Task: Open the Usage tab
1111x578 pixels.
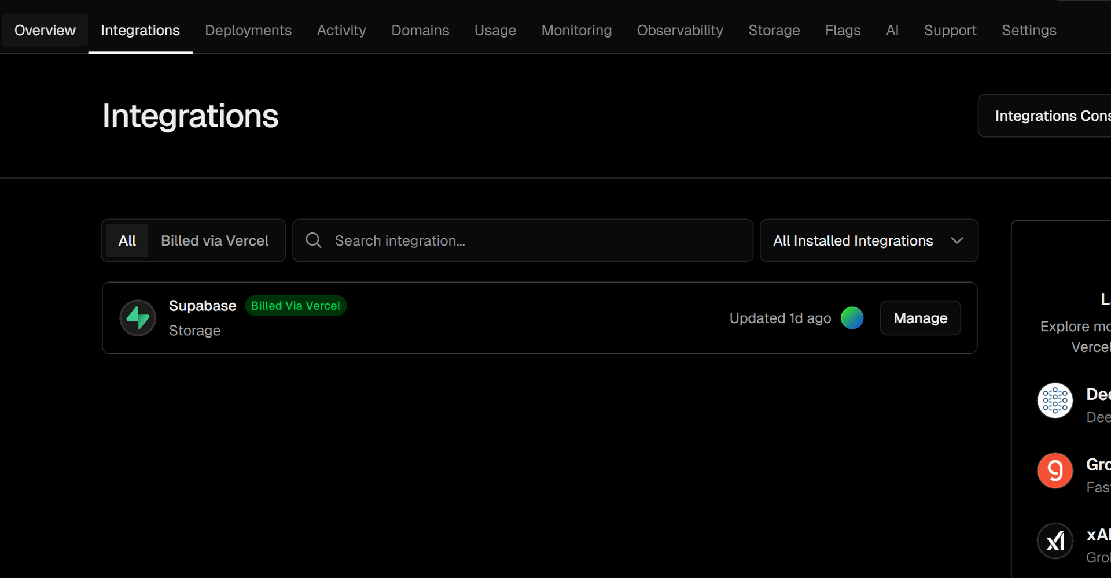Action: (x=495, y=30)
